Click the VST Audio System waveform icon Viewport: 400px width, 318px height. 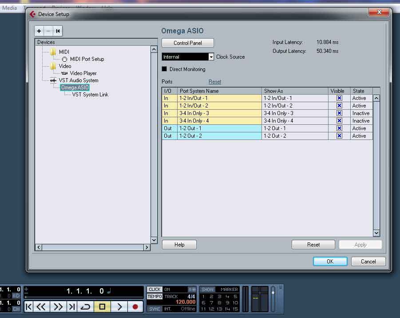tap(53, 80)
